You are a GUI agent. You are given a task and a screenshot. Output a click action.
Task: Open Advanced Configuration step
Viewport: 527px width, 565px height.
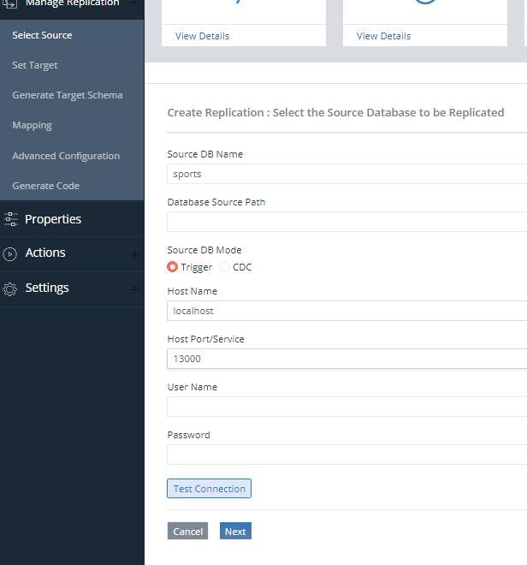(x=66, y=156)
